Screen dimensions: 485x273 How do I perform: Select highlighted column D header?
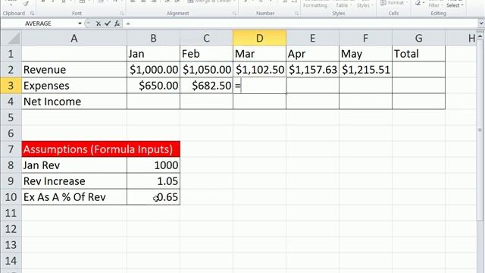pos(259,38)
